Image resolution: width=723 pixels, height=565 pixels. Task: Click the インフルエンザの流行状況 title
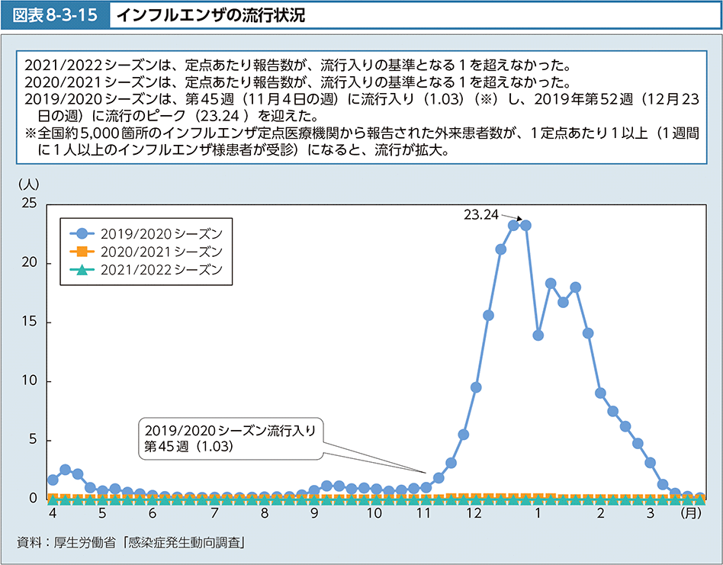212,16
